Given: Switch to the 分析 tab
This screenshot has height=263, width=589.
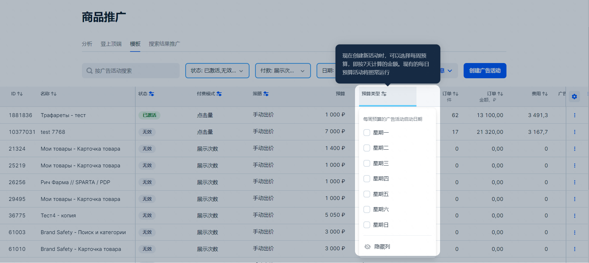Looking at the screenshot, I should [x=87, y=44].
